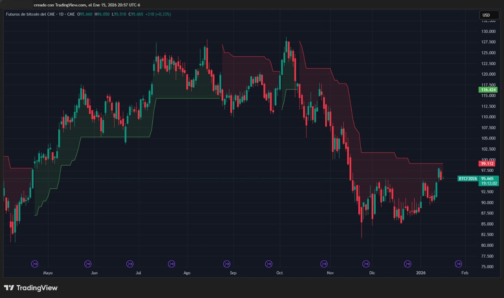Click the green 116.424 price label
The width and height of the screenshot is (504, 298).
pos(489,90)
